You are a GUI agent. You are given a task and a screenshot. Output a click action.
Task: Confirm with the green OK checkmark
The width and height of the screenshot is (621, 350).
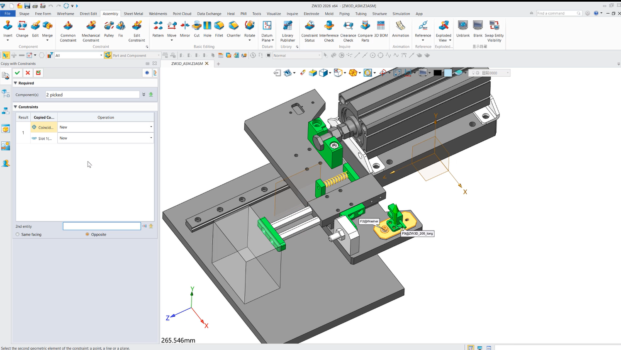(17, 73)
